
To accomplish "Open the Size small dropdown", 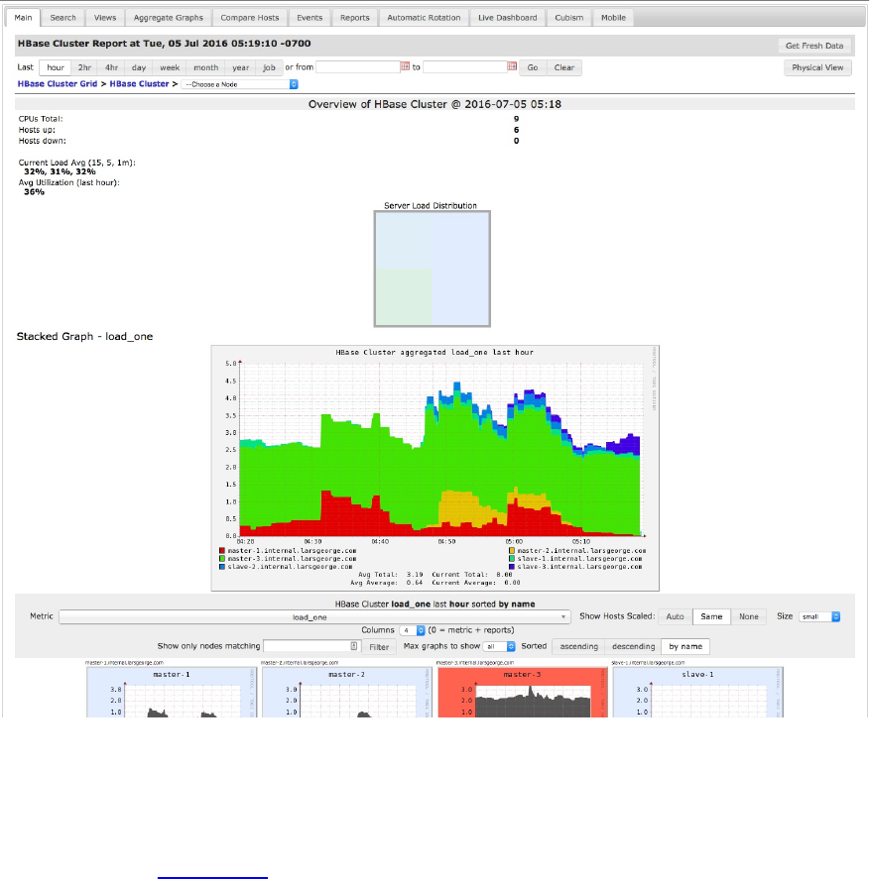I will tap(819, 616).
